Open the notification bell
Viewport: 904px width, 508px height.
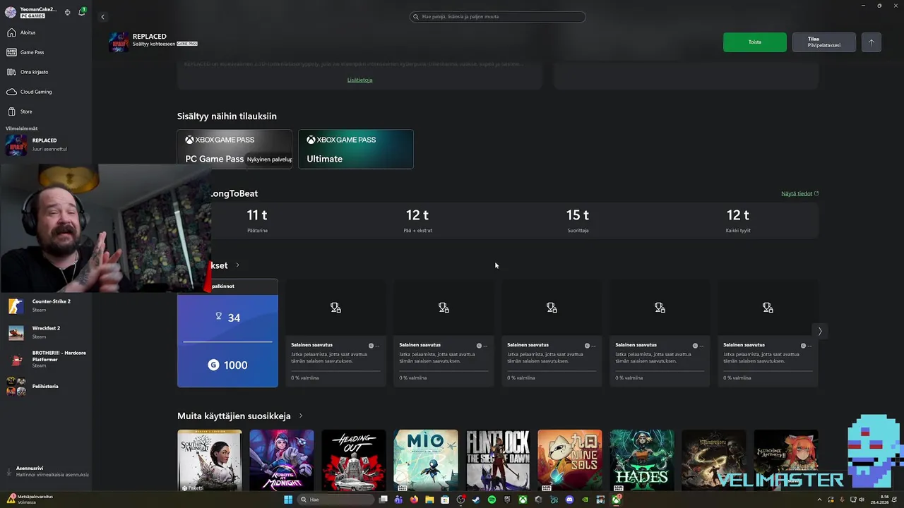click(x=81, y=12)
